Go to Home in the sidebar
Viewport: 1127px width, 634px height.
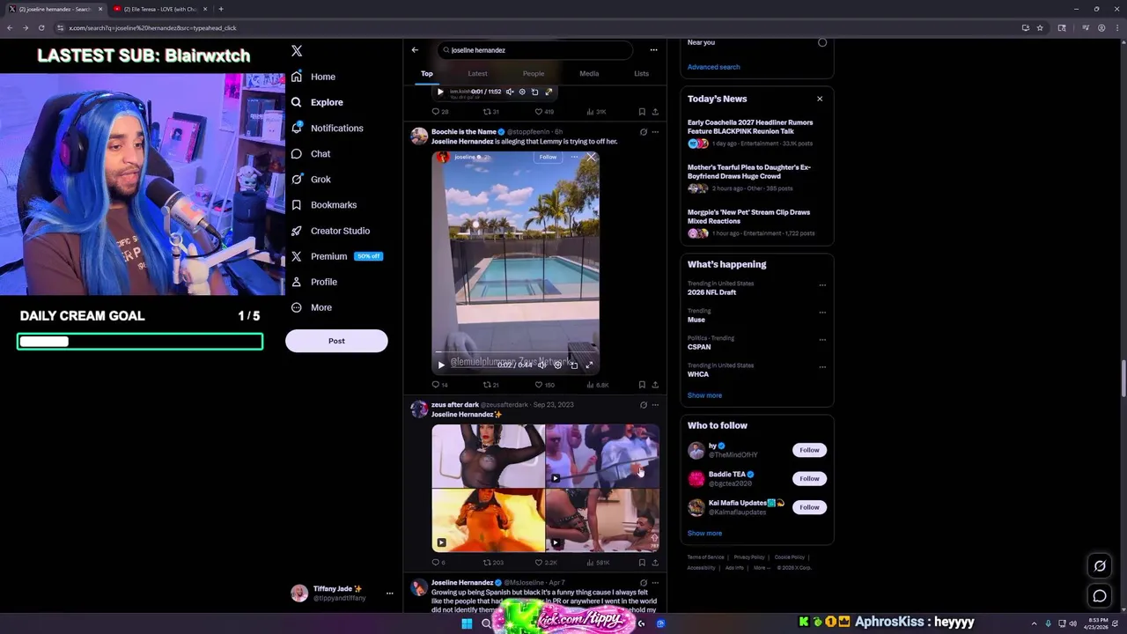[x=313, y=77]
